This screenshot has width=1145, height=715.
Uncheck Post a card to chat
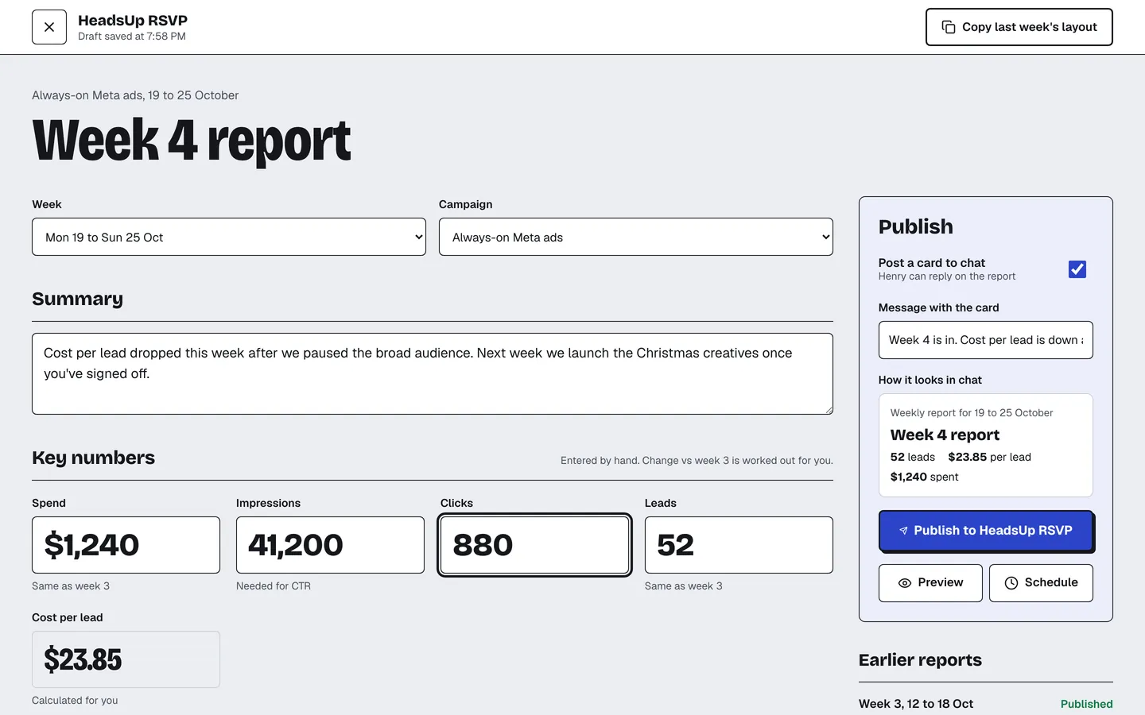coord(1077,269)
